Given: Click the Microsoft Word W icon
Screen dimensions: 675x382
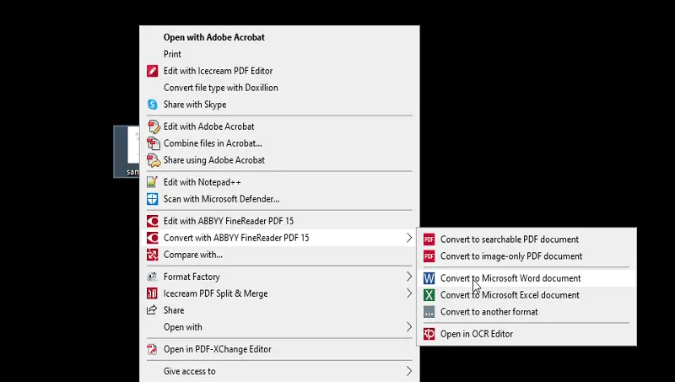Looking at the screenshot, I should [429, 278].
